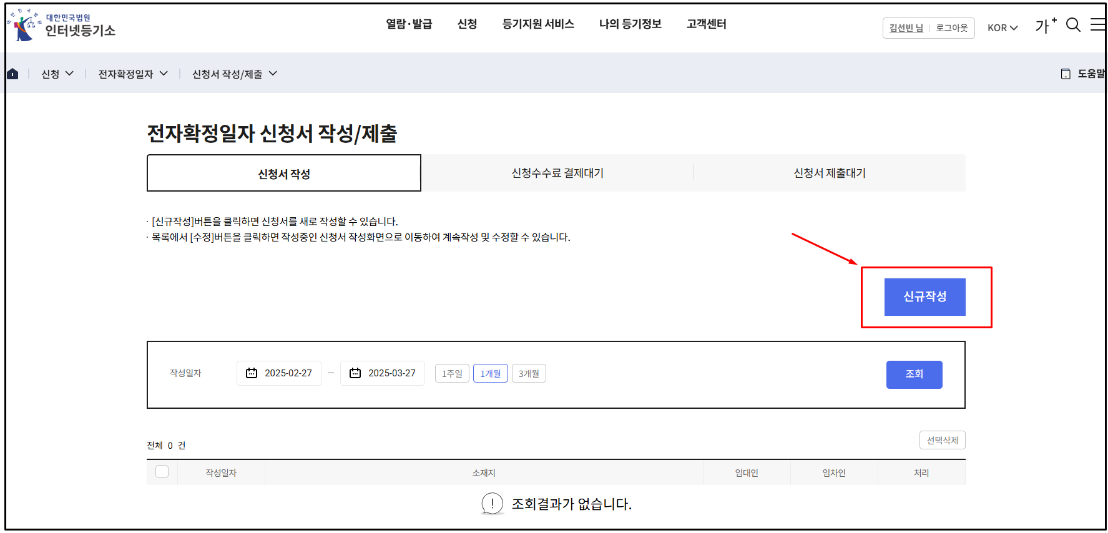Click the 조회결과가 없습니다 message
The width and height of the screenshot is (1108, 533).
[572, 504]
